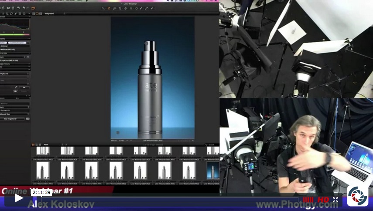Click the star rating under the viewer
This screenshot has width=373, height=211.
point(185,141)
